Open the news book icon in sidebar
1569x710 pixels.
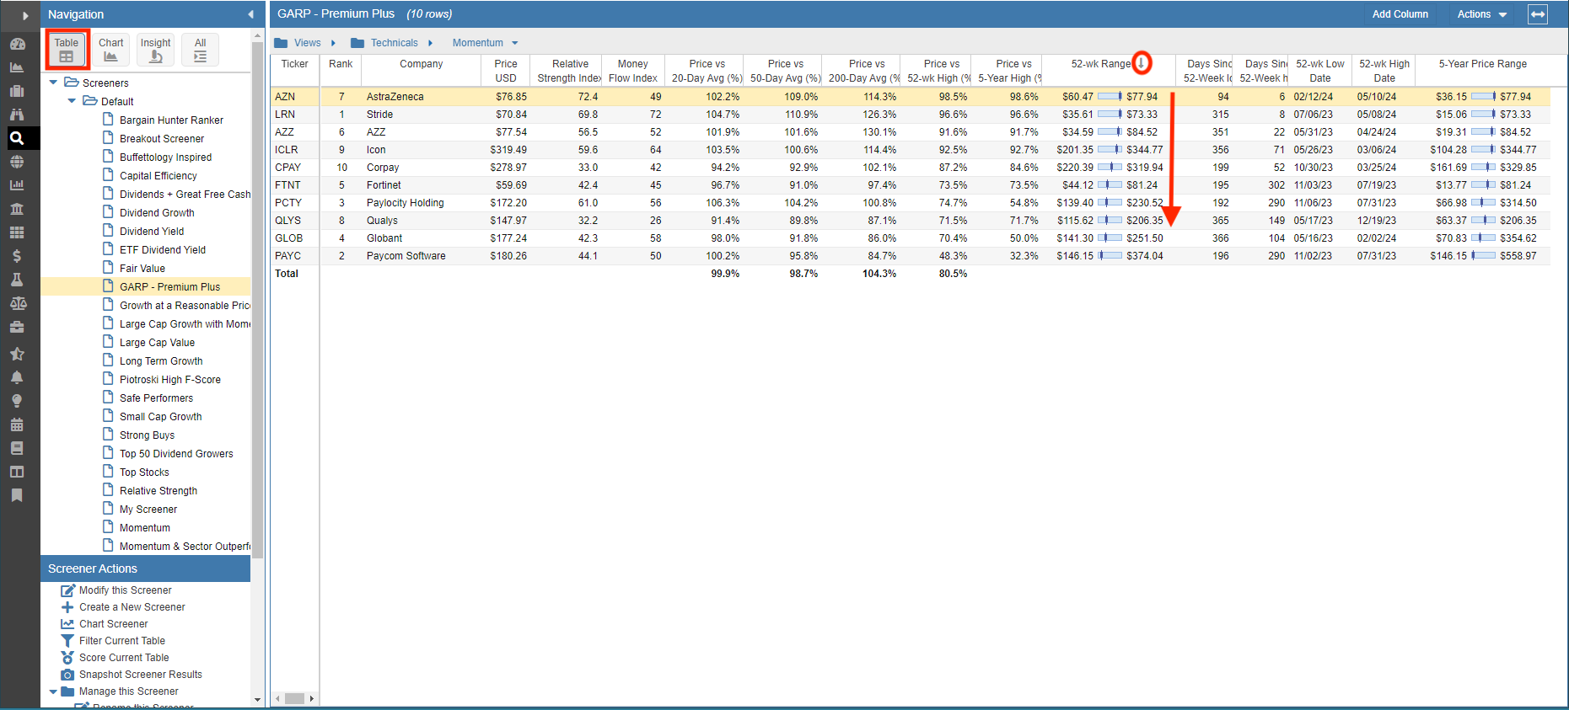click(17, 448)
